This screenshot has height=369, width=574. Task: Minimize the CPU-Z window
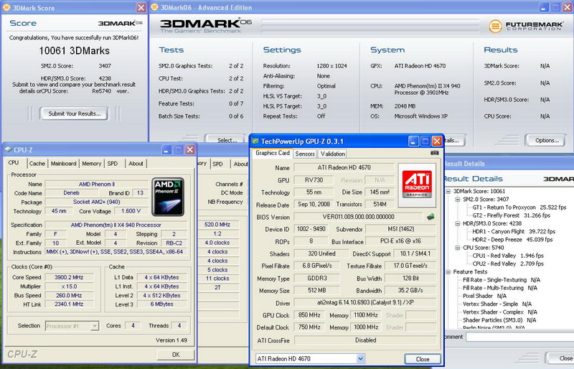(166, 149)
